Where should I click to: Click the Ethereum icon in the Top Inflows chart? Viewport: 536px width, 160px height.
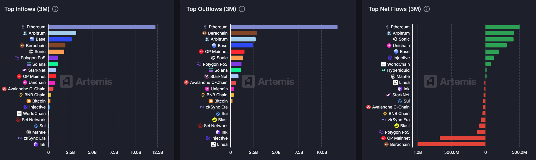tap(23, 27)
